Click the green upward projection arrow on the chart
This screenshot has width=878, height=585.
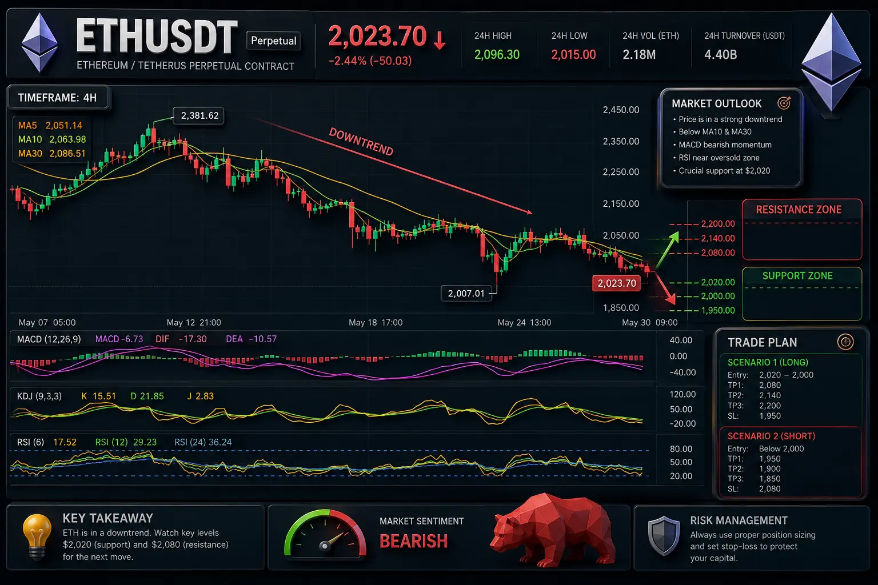(667, 250)
